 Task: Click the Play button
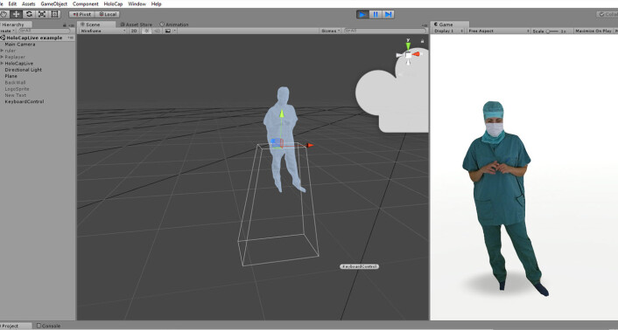click(x=362, y=15)
